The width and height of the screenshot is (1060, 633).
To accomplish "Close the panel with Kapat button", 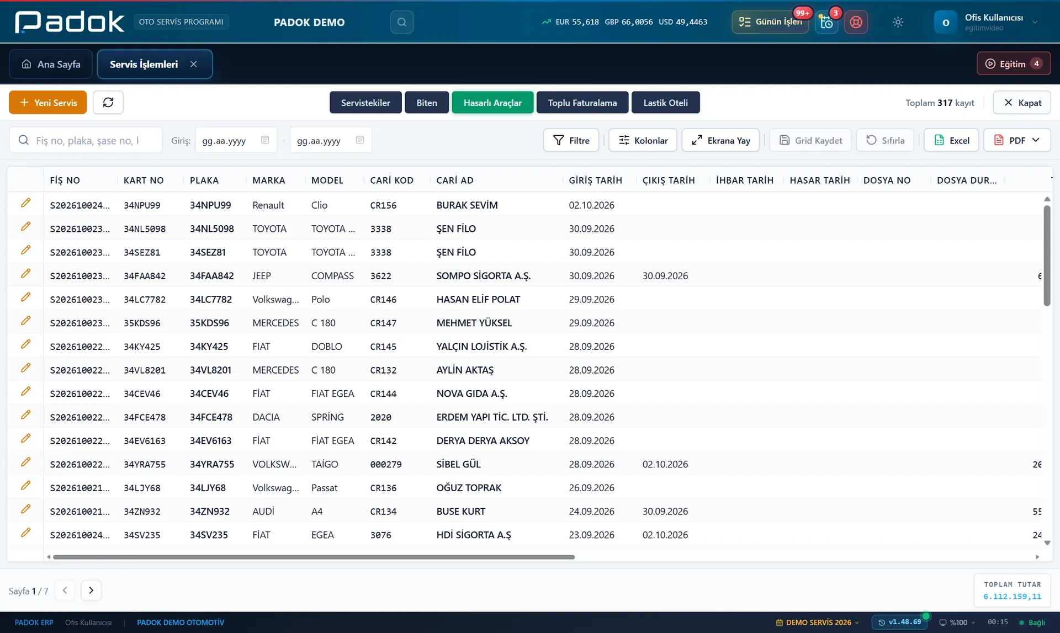I will [1022, 103].
